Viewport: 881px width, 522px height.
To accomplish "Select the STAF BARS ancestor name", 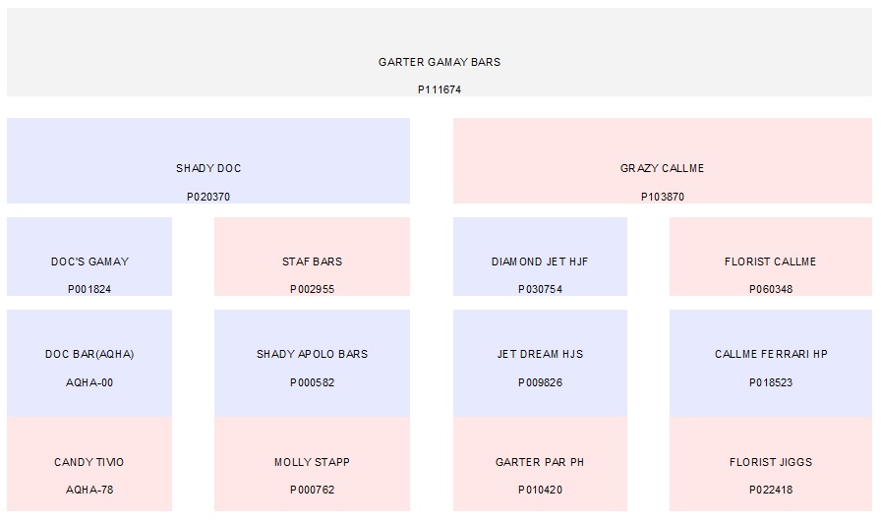I will pyautogui.click(x=312, y=262).
